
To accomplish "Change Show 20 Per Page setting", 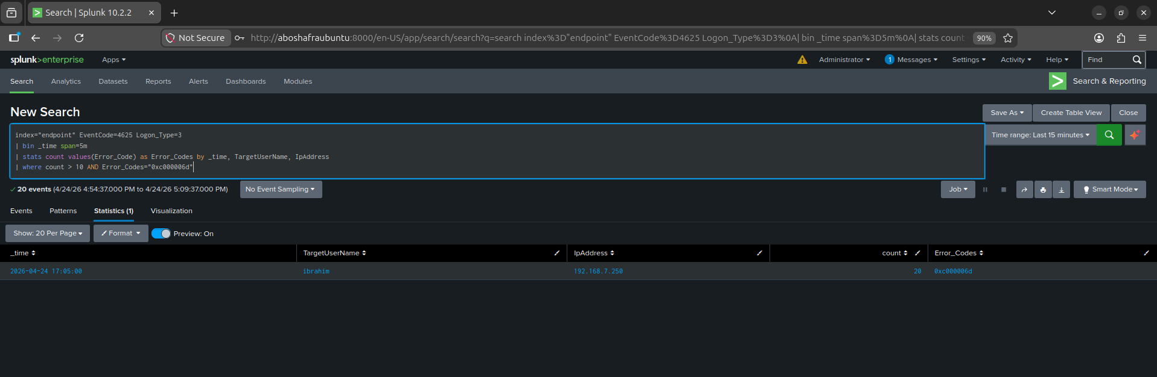I will point(48,233).
